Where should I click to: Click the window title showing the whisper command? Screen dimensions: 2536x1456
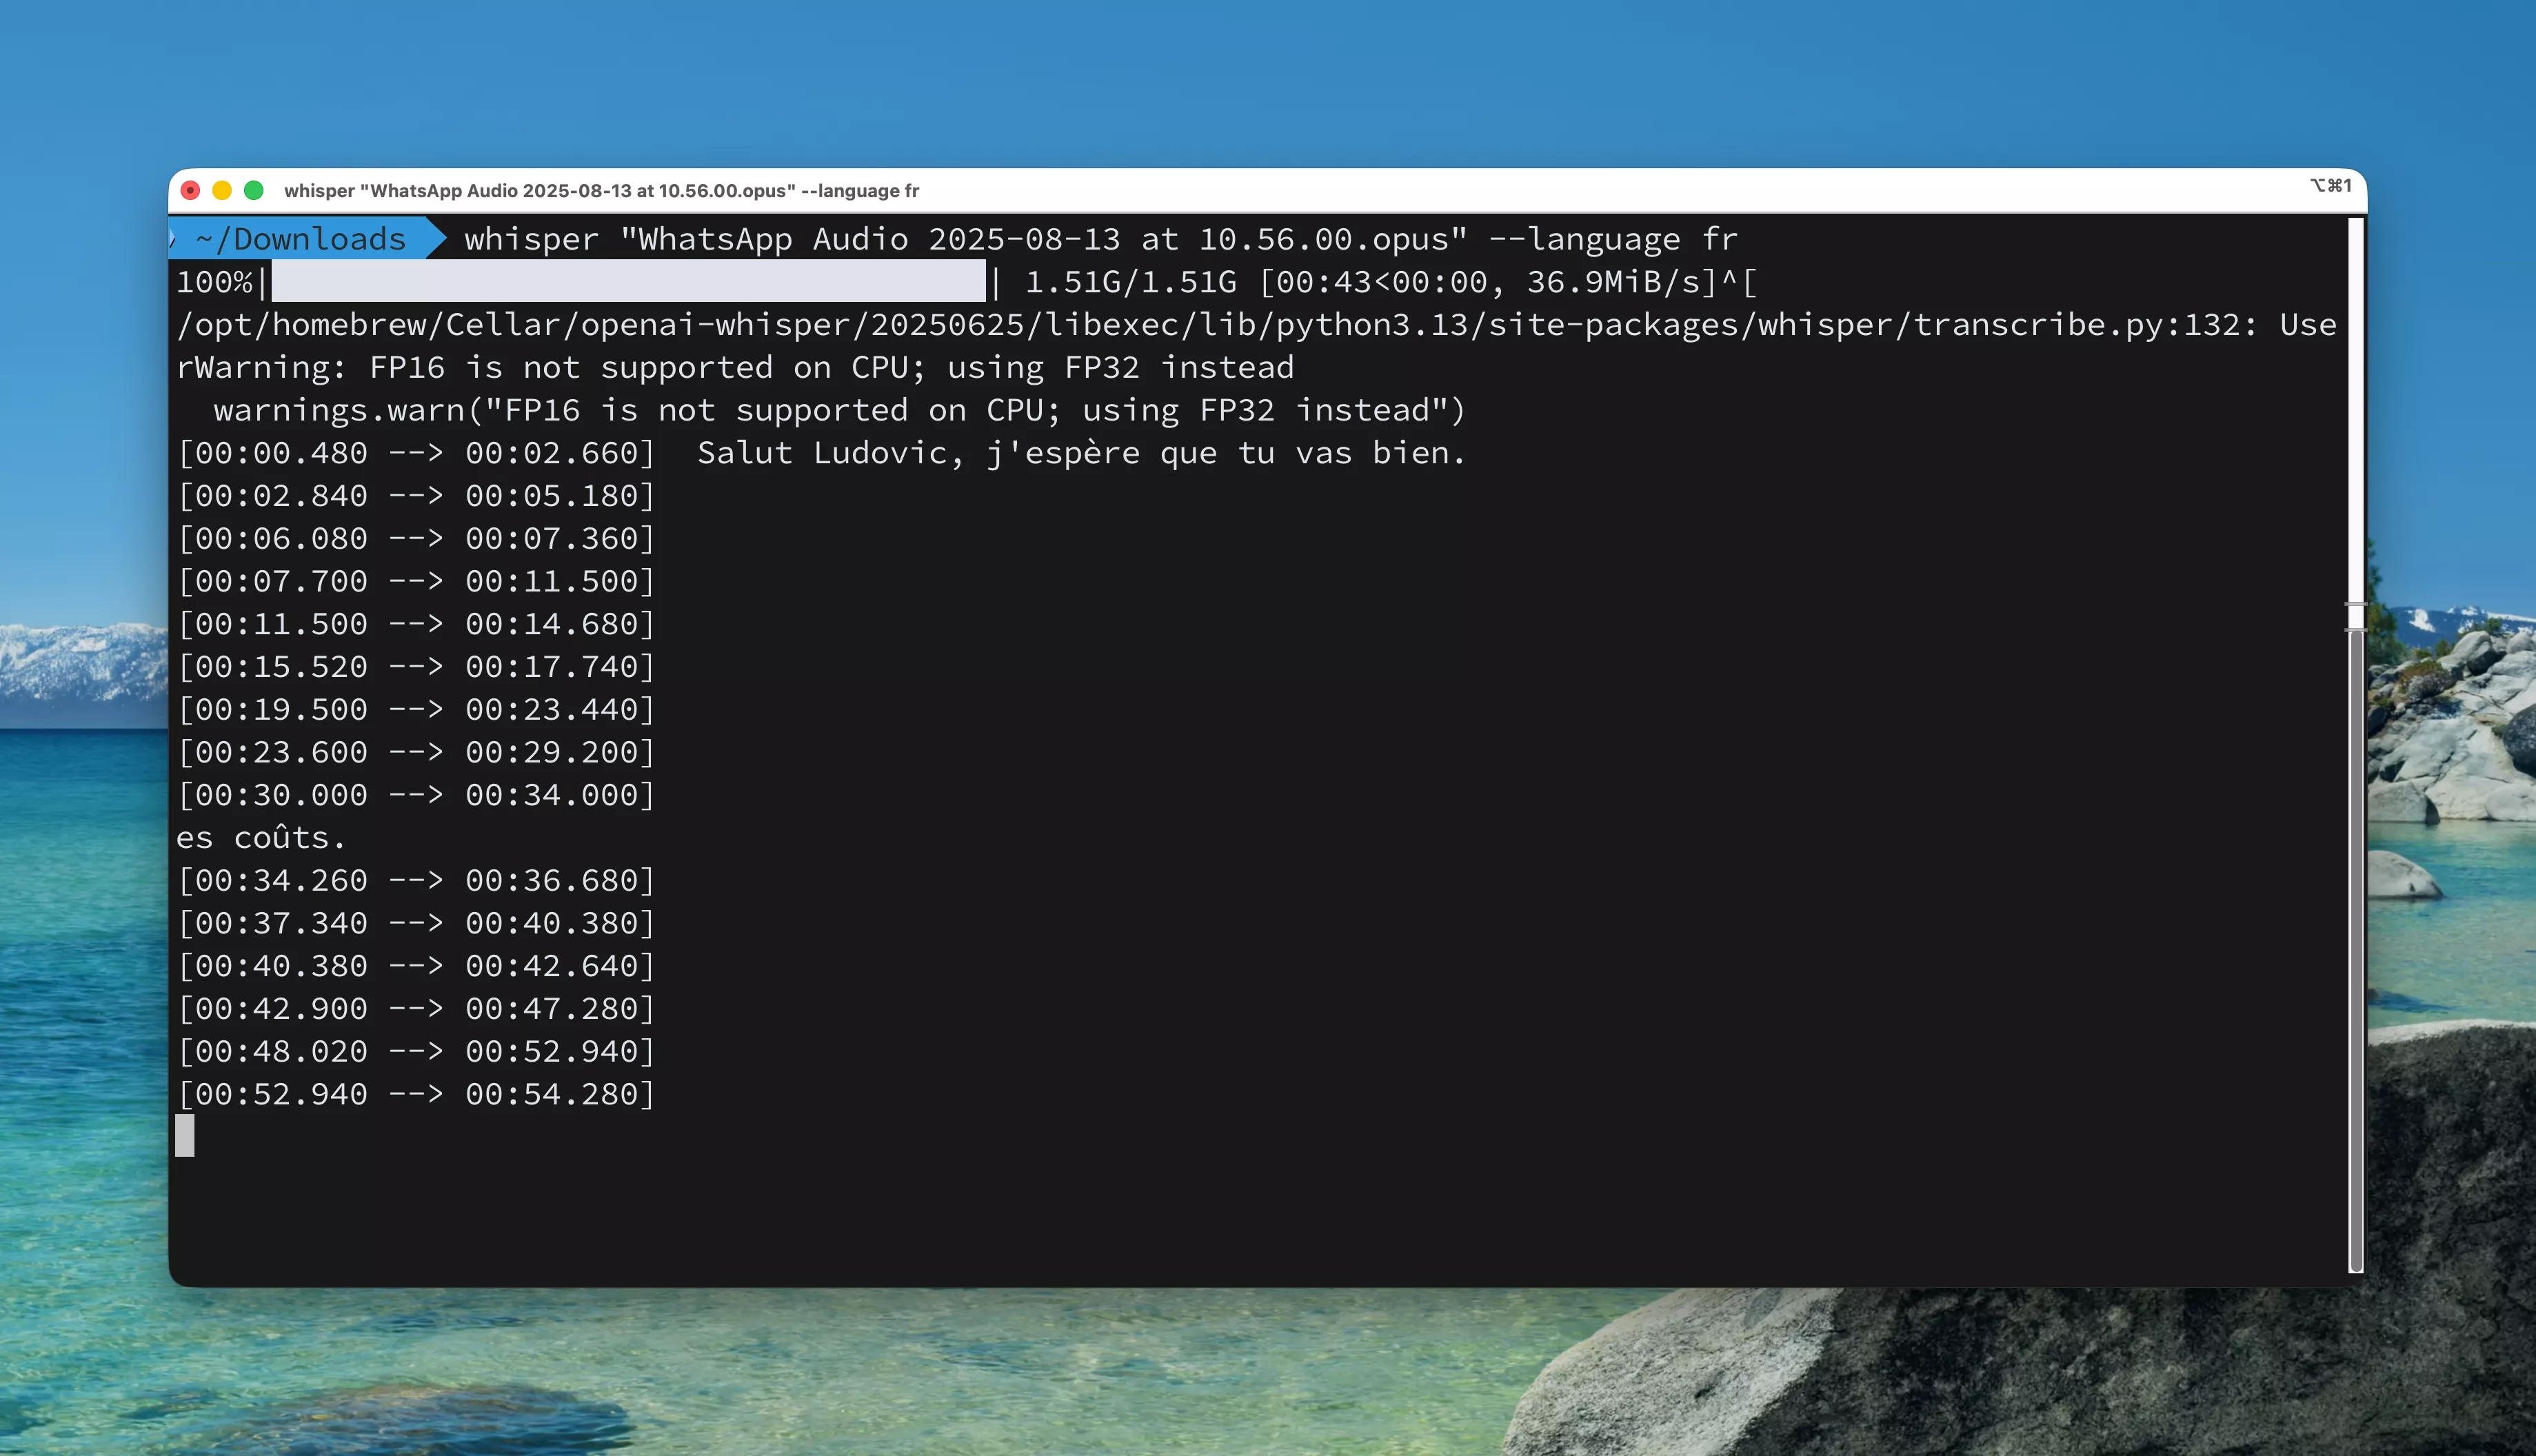(x=601, y=190)
